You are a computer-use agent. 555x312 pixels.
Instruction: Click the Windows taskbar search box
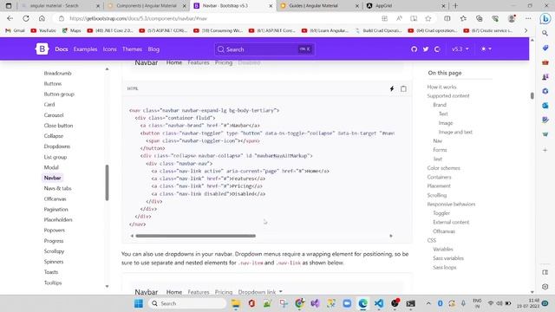pyautogui.click(x=187, y=303)
